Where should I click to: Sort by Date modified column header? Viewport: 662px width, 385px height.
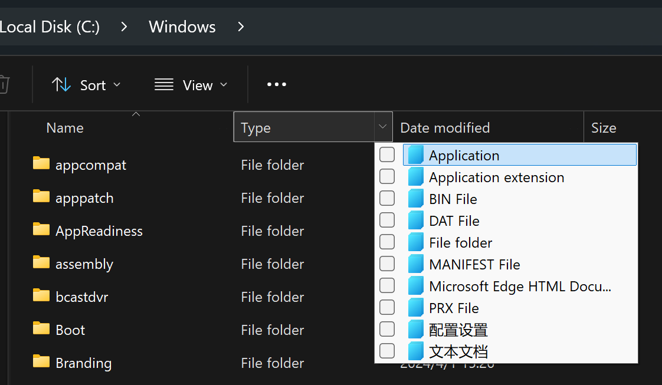pos(445,128)
